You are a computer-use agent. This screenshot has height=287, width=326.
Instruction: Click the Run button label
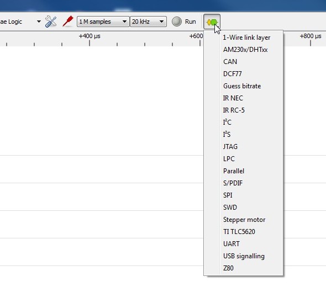(191, 22)
